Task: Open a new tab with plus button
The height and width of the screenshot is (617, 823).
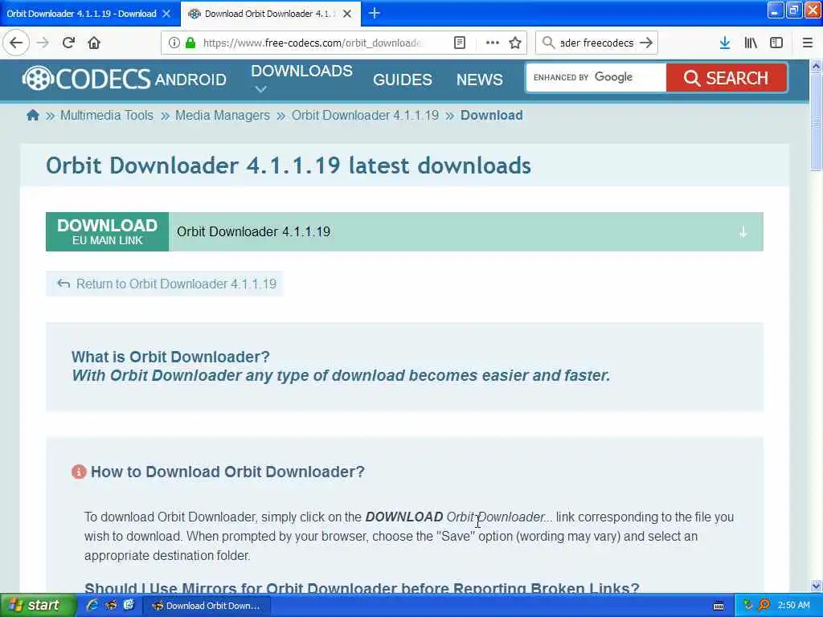Action: click(x=375, y=13)
